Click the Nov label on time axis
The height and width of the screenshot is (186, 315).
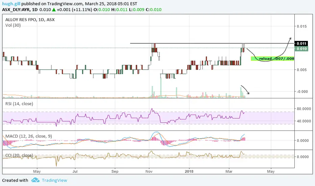point(149,171)
